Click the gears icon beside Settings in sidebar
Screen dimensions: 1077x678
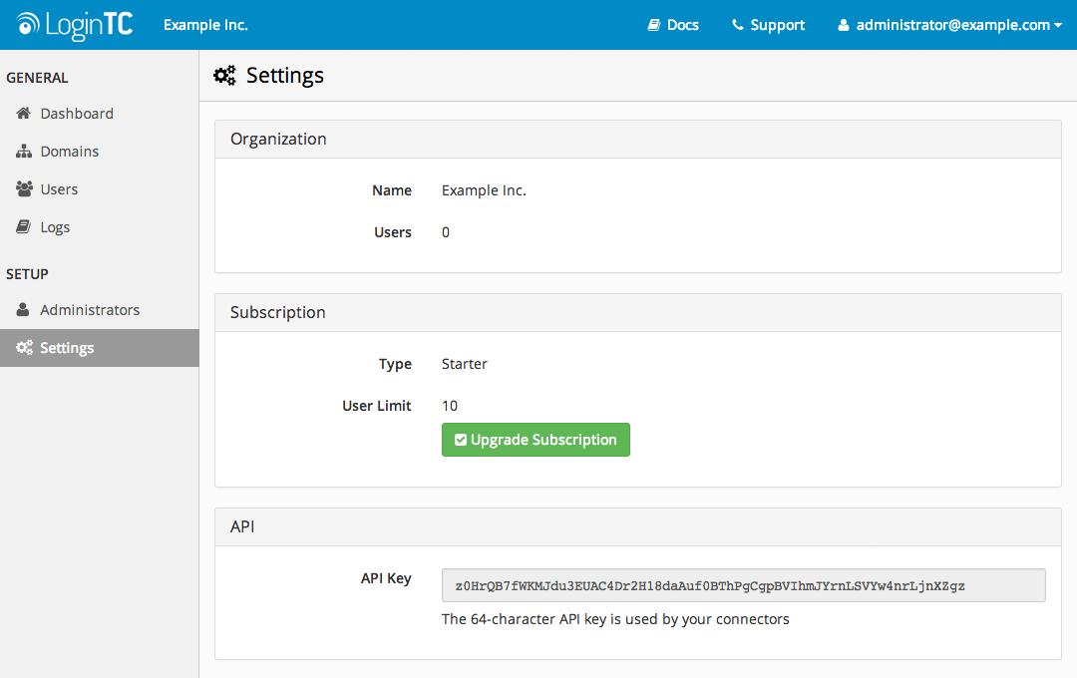point(24,348)
